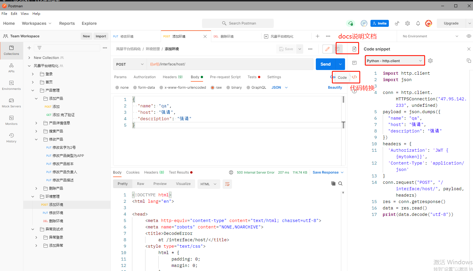Select the GraphQL body type

(248, 88)
